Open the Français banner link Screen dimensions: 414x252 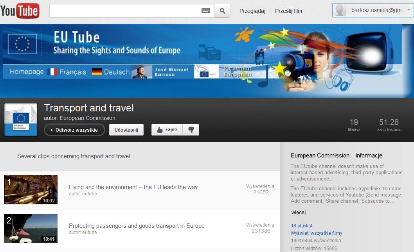[x=73, y=72]
